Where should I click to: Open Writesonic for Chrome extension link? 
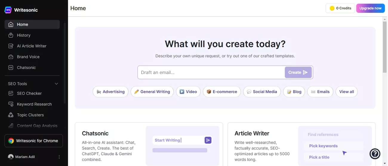point(34,141)
